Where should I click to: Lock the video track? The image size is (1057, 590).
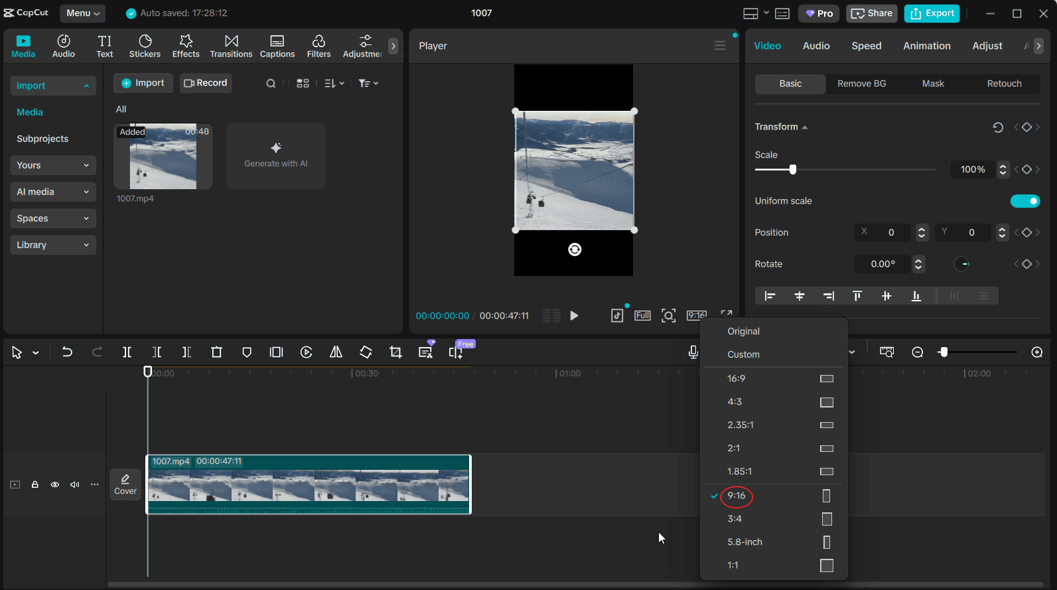(x=35, y=484)
